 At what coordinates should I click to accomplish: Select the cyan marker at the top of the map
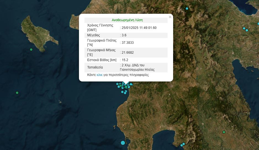tap(187, 9)
